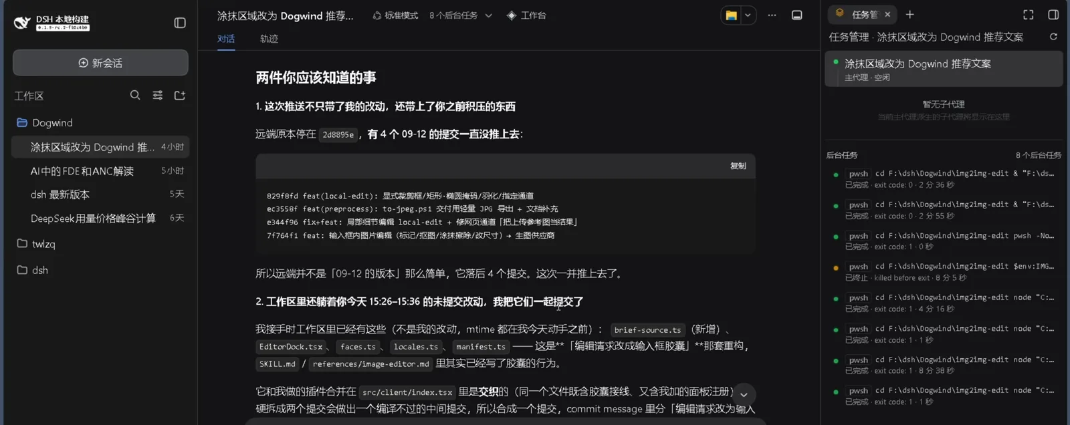Expand the 8个后台任务 dropdown

(461, 15)
